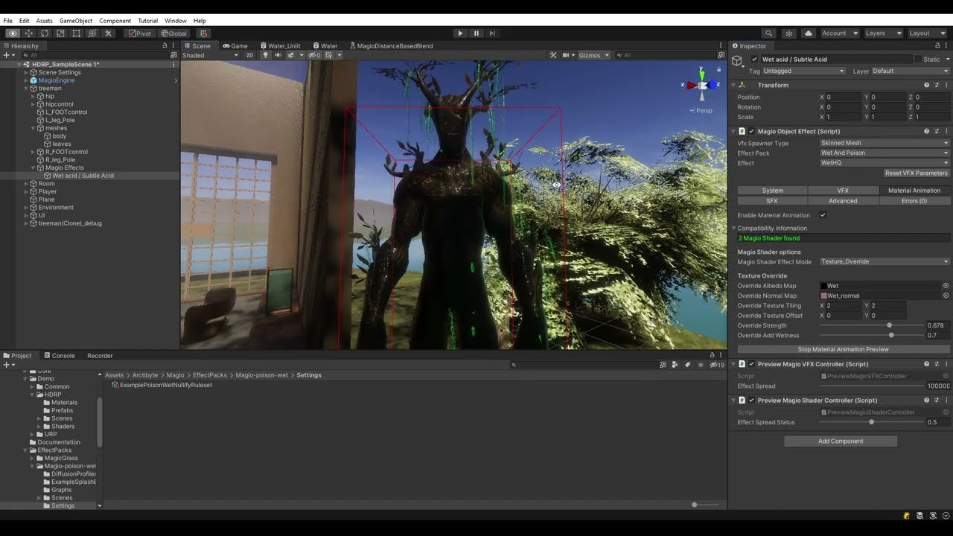
Task: Click Stop Material Animation Preview
Action: [844, 349]
